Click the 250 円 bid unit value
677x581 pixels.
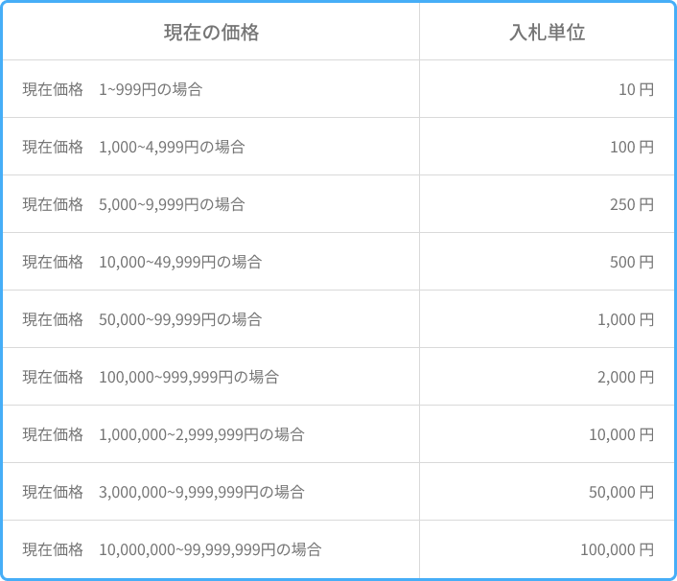point(632,204)
